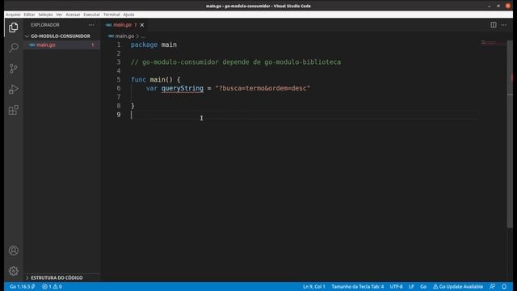Viewport: 517px width, 291px height.
Task: Open the Manage gear settings icon
Action: pyautogui.click(x=14, y=271)
